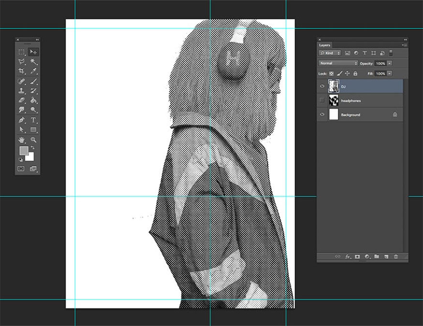
Task: Expand the Opacity slider arrow
Action: (x=390, y=63)
